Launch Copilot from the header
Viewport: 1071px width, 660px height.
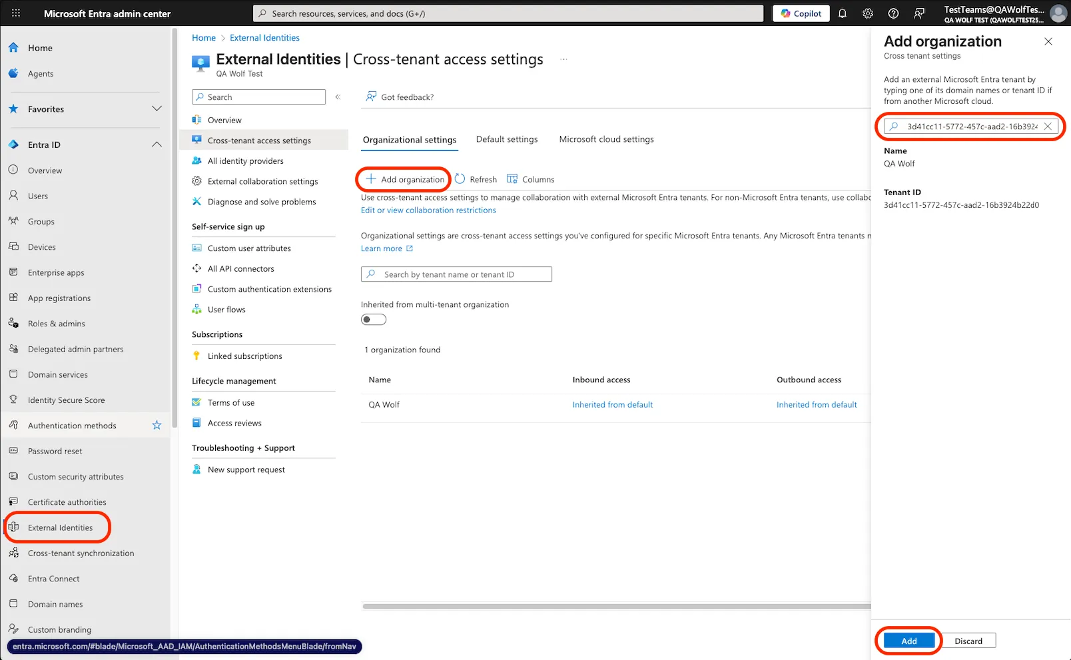[801, 13]
